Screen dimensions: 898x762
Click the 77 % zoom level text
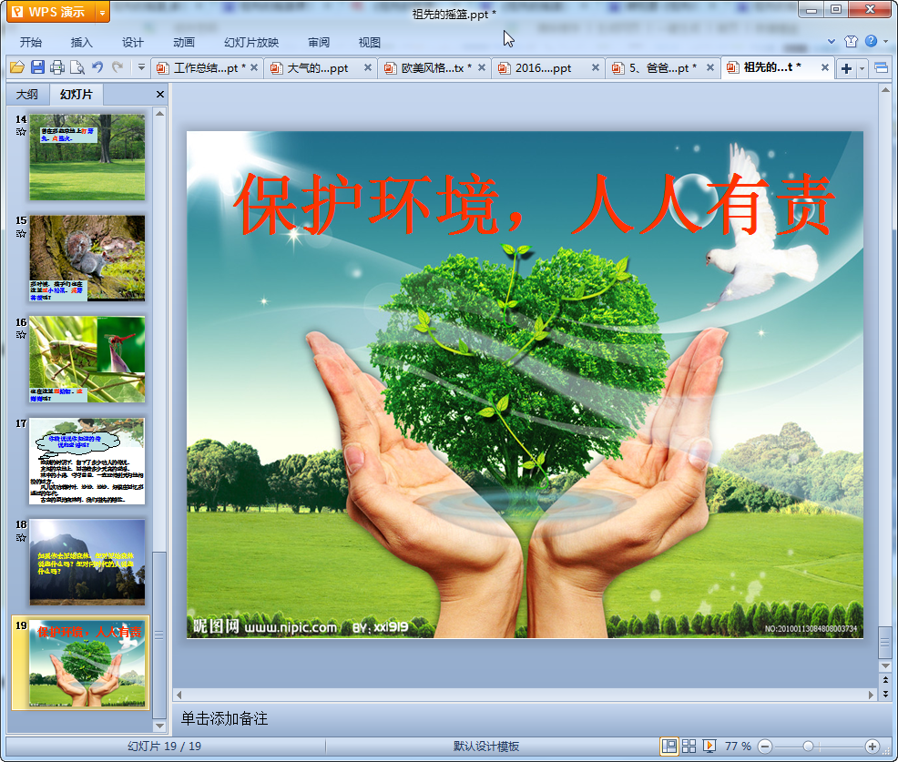738,746
